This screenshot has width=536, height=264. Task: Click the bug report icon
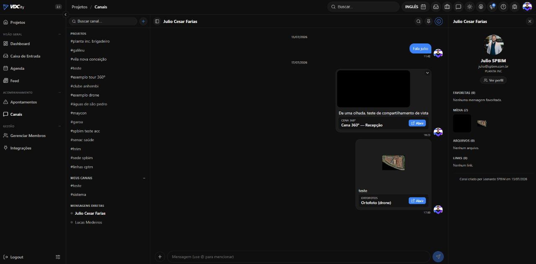(515, 7)
